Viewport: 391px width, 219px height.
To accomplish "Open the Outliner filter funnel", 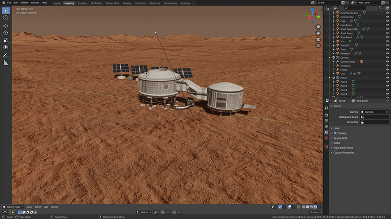I will click(x=381, y=8).
